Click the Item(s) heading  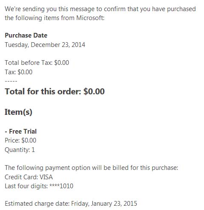point(18,112)
